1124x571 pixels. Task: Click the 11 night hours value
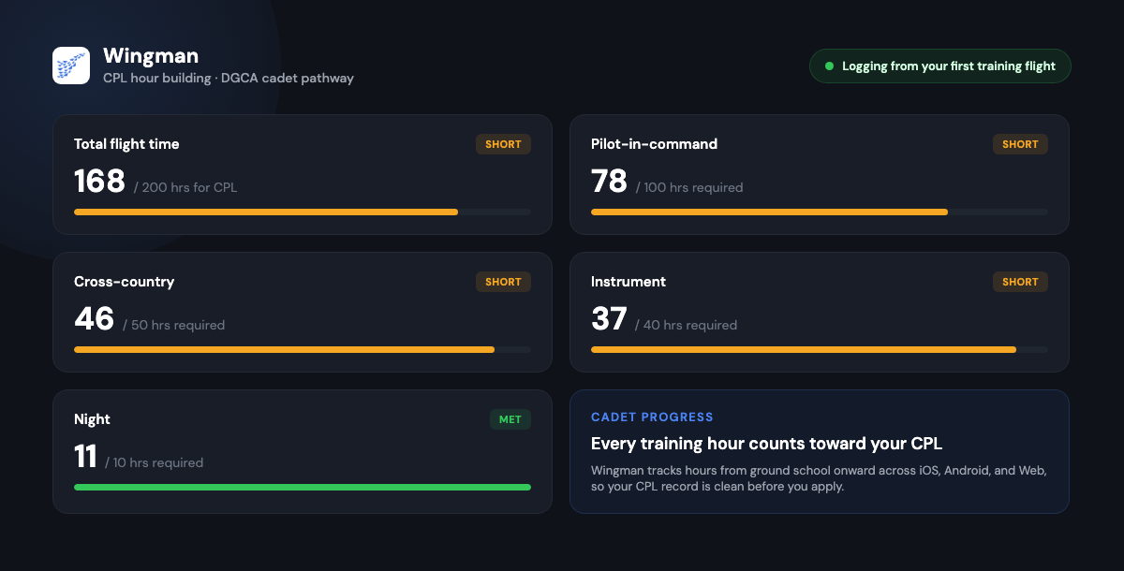[85, 456]
